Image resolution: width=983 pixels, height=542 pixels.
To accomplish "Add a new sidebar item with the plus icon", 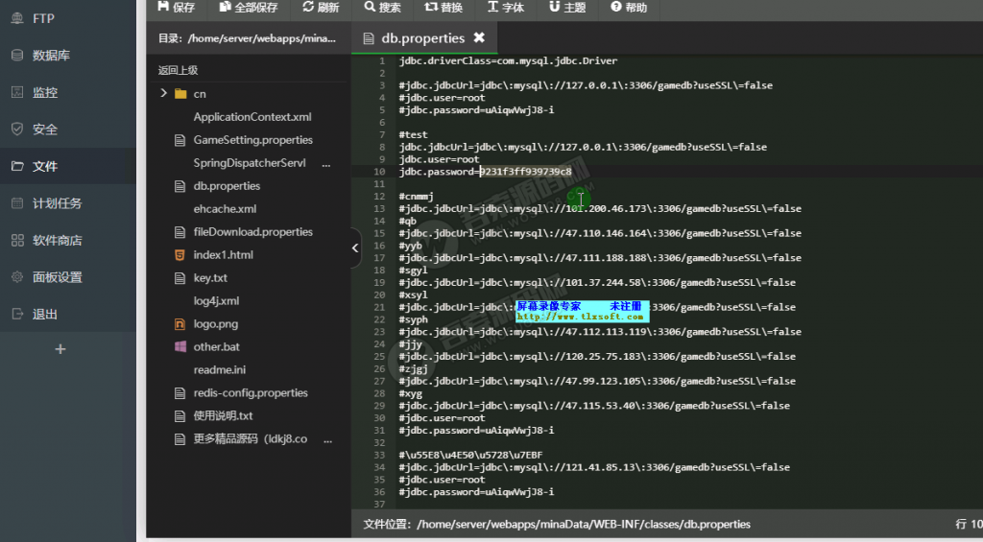I will 60,349.
